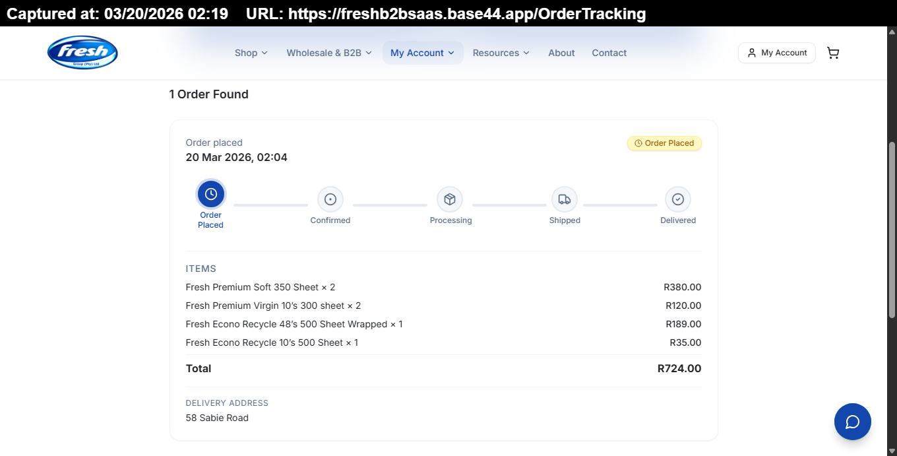Select the '1 Order Found' heading
897x456 pixels.
click(208, 94)
